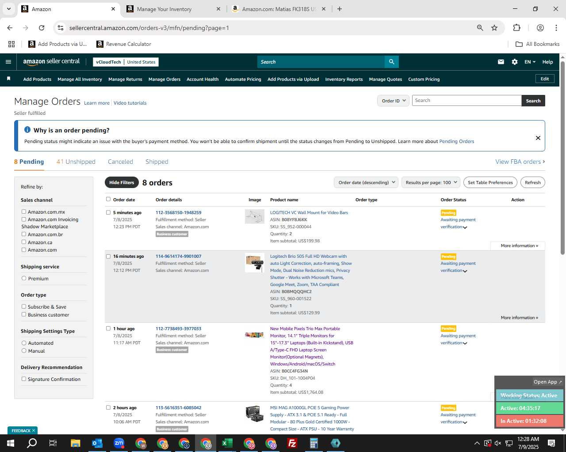Close the FEEDBACK tab with its X

pos(34,430)
